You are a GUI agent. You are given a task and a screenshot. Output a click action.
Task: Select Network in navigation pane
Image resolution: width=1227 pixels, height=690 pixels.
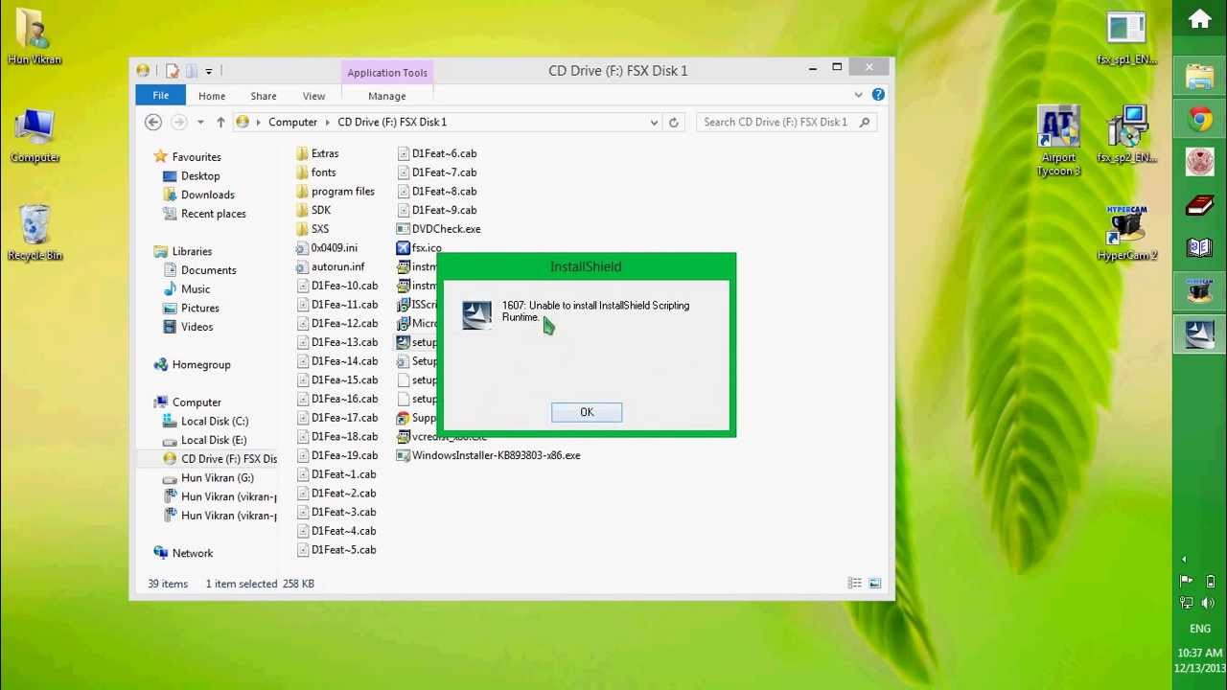[x=192, y=553]
